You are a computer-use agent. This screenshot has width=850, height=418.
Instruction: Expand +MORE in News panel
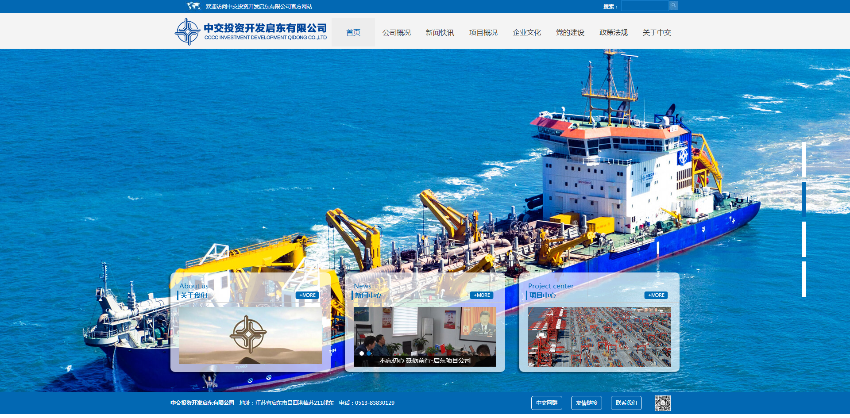(482, 295)
